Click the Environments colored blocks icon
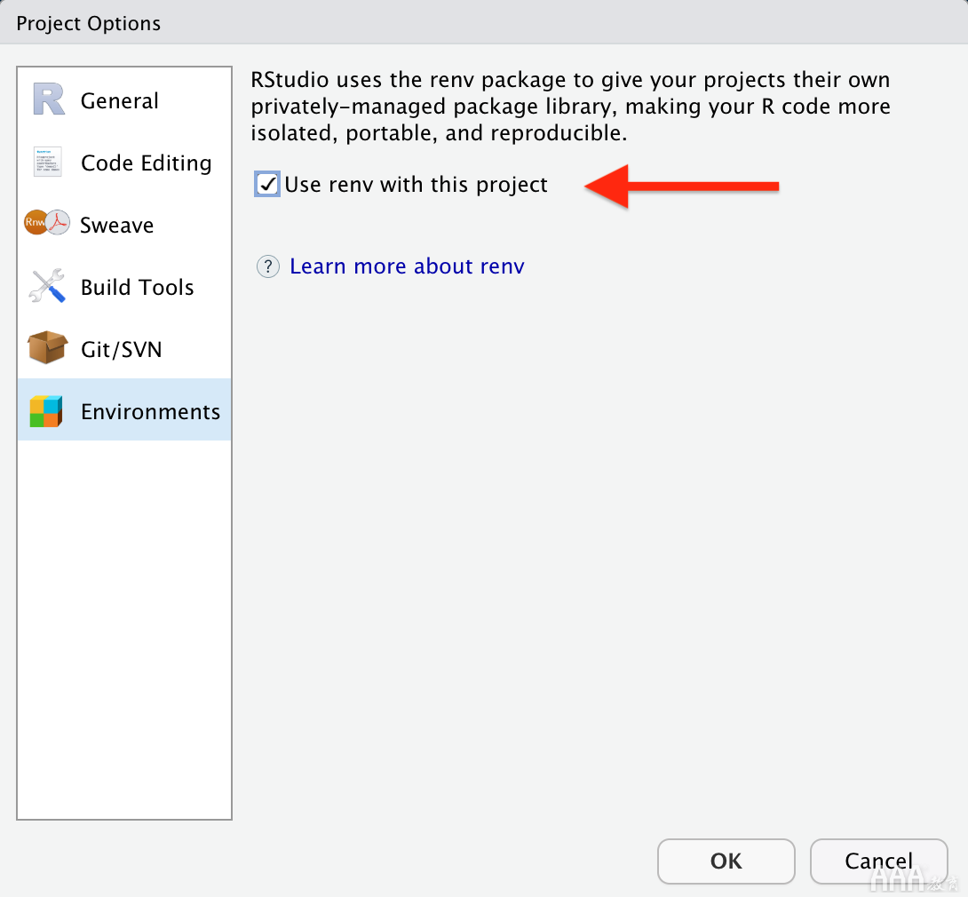This screenshot has height=897, width=968. pyautogui.click(x=46, y=411)
